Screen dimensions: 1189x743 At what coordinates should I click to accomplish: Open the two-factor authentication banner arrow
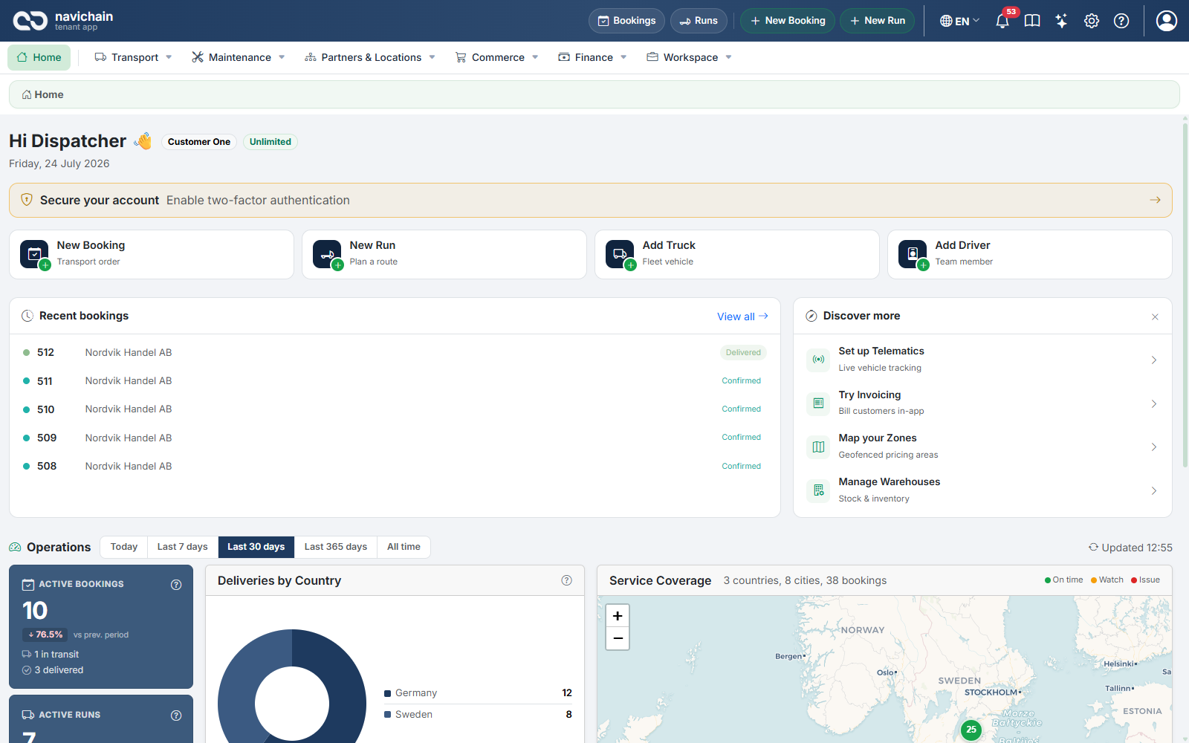point(1155,200)
